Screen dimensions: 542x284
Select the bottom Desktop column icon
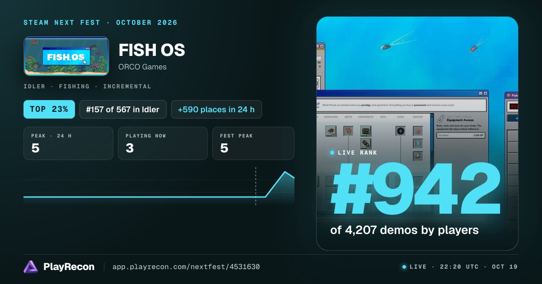click(418, 156)
